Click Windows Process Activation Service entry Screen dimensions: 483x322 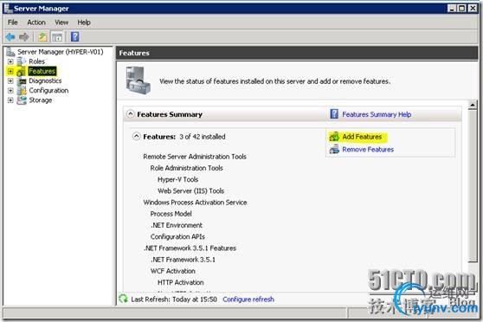(196, 203)
